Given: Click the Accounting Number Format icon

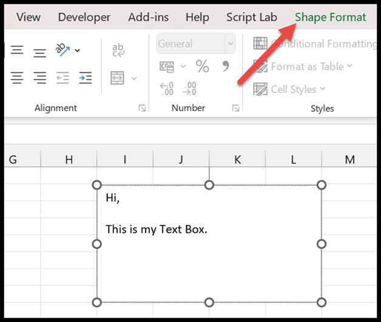Looking at the screenshot, I should tap(167, 67).
